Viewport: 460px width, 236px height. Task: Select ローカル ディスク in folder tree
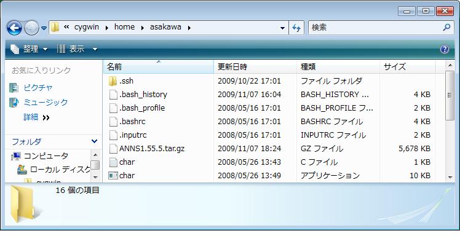point(60,169)
